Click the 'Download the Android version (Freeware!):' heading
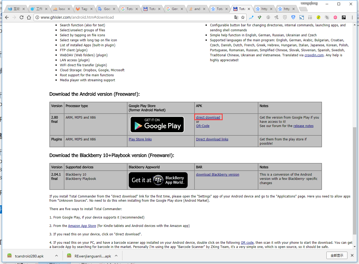The width and height of the screenshot is (359, 264). (95, 94)
